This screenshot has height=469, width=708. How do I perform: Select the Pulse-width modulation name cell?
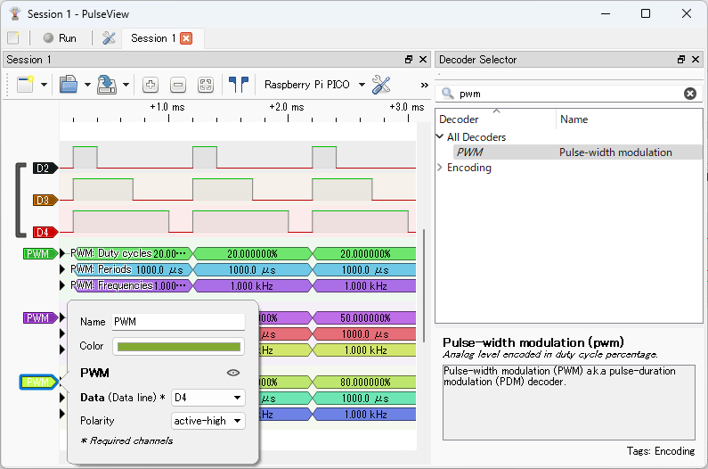point(615,152)
